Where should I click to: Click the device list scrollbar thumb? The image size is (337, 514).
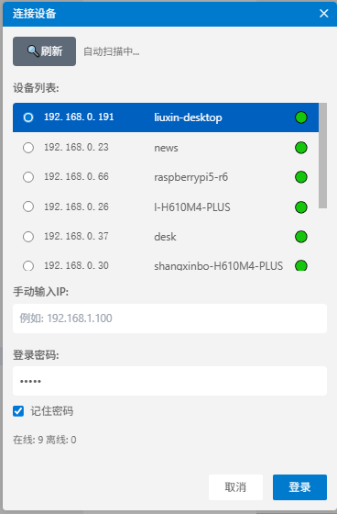coord(322,155)
